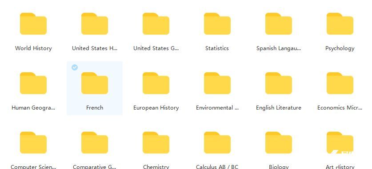The image size is (372, 169).
Task: Open the Environmental ... folder icon
Action: coord(217,83)
